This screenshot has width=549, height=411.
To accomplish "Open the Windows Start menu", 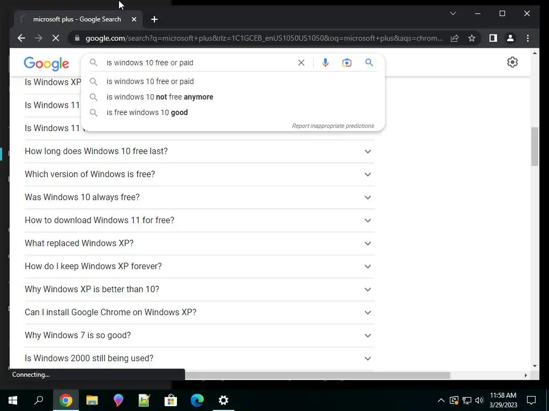I will (13, 400).
